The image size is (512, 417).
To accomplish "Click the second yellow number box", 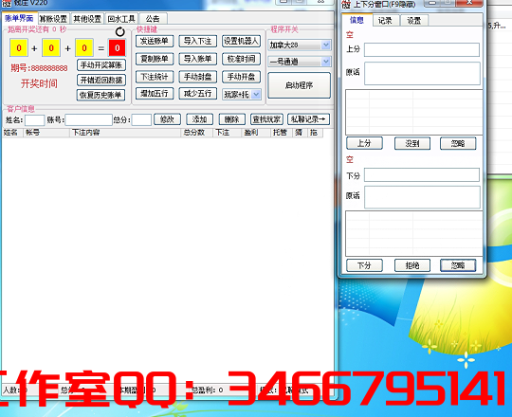I will click(51, 47).
